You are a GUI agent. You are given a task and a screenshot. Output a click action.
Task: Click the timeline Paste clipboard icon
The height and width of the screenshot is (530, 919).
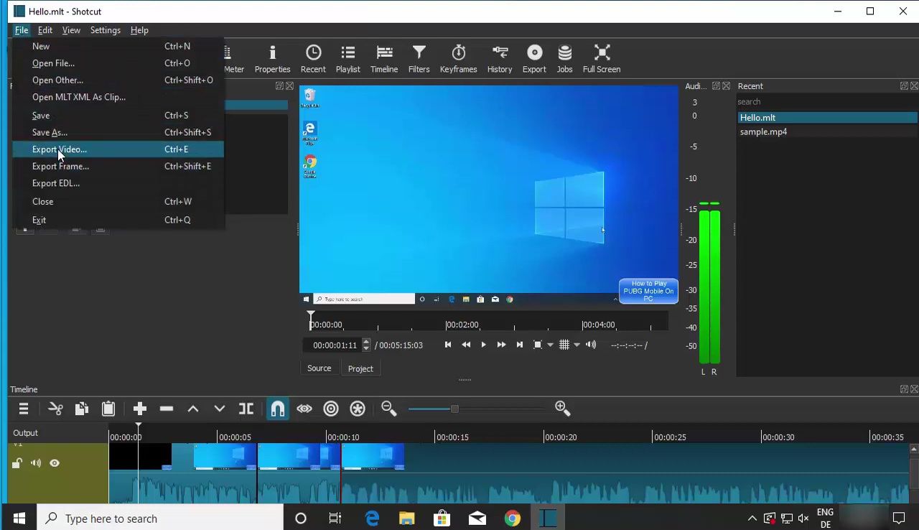point(108,409)
